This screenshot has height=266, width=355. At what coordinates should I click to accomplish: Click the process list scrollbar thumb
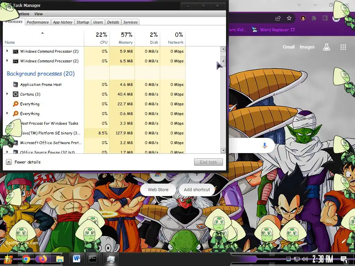(223, 61)
